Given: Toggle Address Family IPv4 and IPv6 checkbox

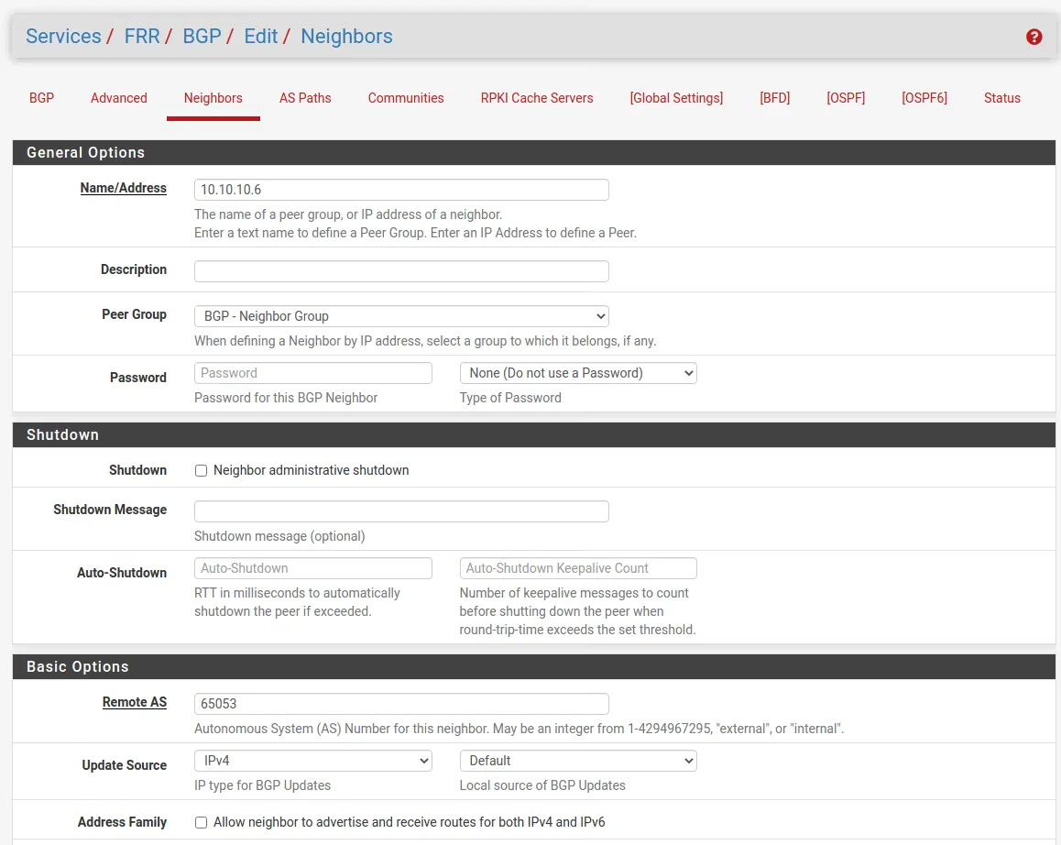Looking at the screenshot, I should pos(202,823).
